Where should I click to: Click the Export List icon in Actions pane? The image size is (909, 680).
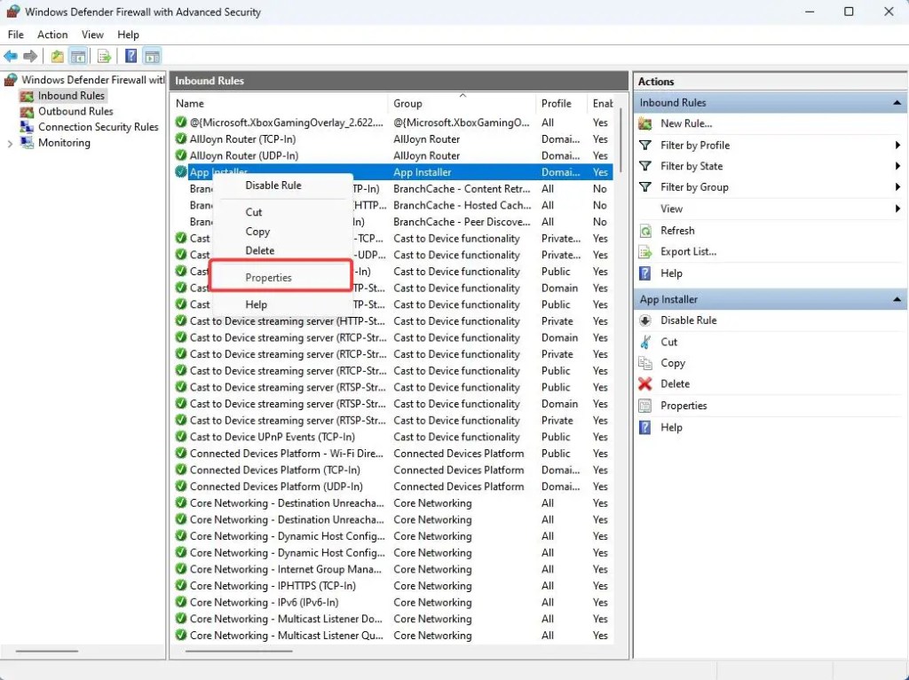645,251
